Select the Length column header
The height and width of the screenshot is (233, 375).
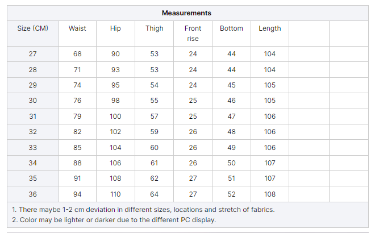pos(269,28)
